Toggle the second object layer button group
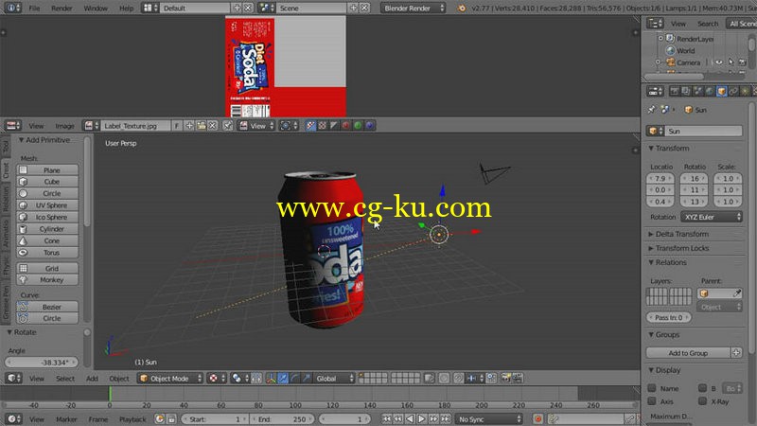 [x=680, y=296]
